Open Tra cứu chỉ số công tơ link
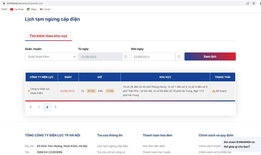Screen dimensions: 261x155 [111, 152]
